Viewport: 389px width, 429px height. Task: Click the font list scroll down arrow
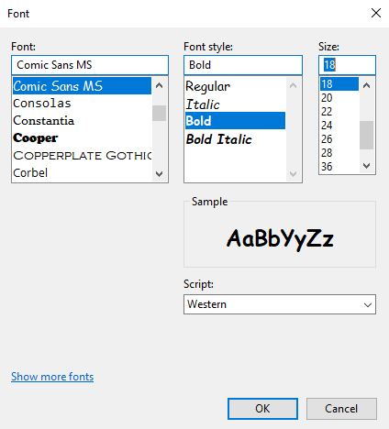coord(159,174)
